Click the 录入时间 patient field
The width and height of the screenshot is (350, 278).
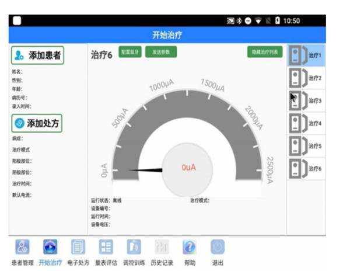click(x=22, y=106)
